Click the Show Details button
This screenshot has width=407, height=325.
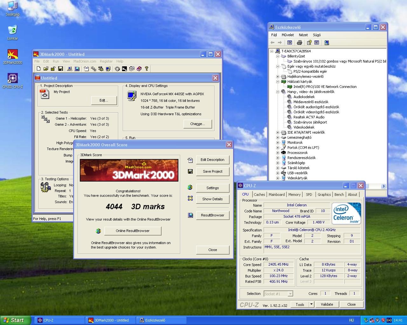click(212, 199)
